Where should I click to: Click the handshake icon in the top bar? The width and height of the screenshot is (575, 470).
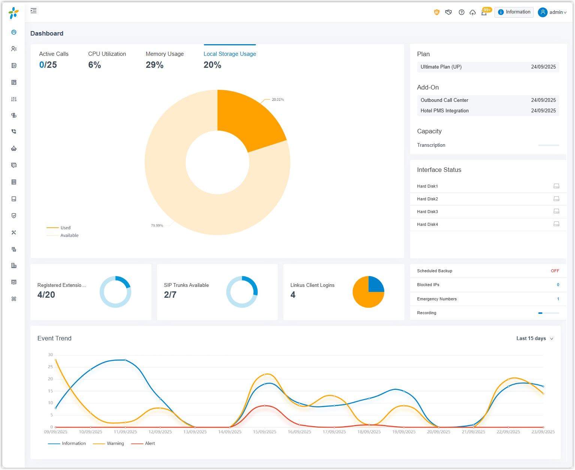pos(448,12)
